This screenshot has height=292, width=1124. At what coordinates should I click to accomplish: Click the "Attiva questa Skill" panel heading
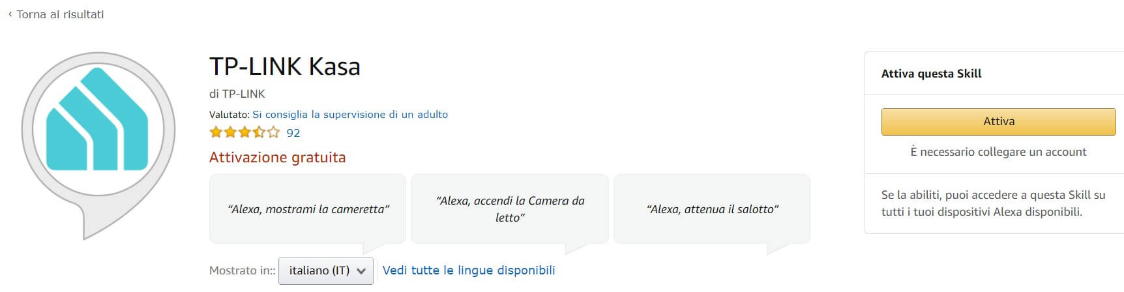tap(931, 74)
